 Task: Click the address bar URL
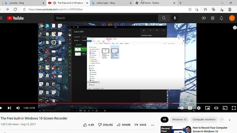(56, 9)
